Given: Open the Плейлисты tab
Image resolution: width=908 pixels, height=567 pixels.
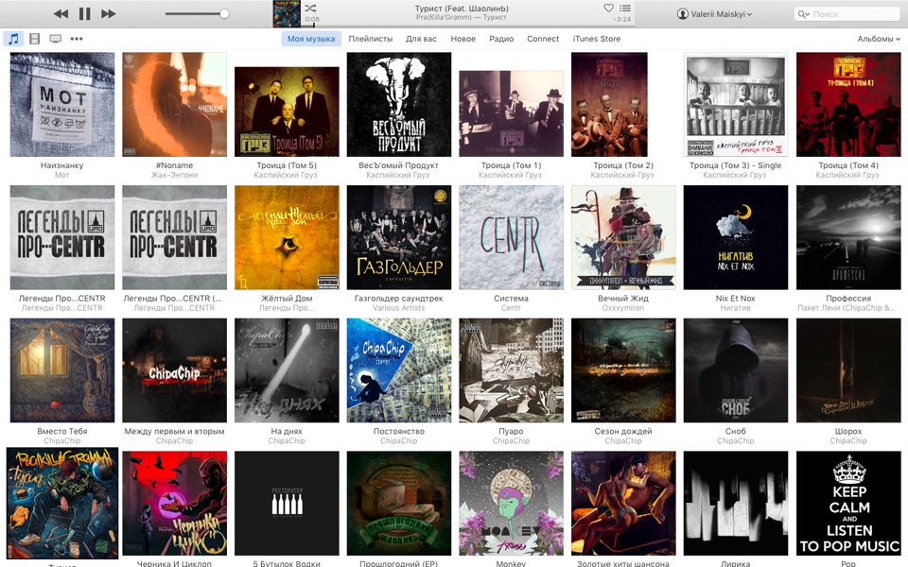Looking at the screenshot, I should (371, 39).
